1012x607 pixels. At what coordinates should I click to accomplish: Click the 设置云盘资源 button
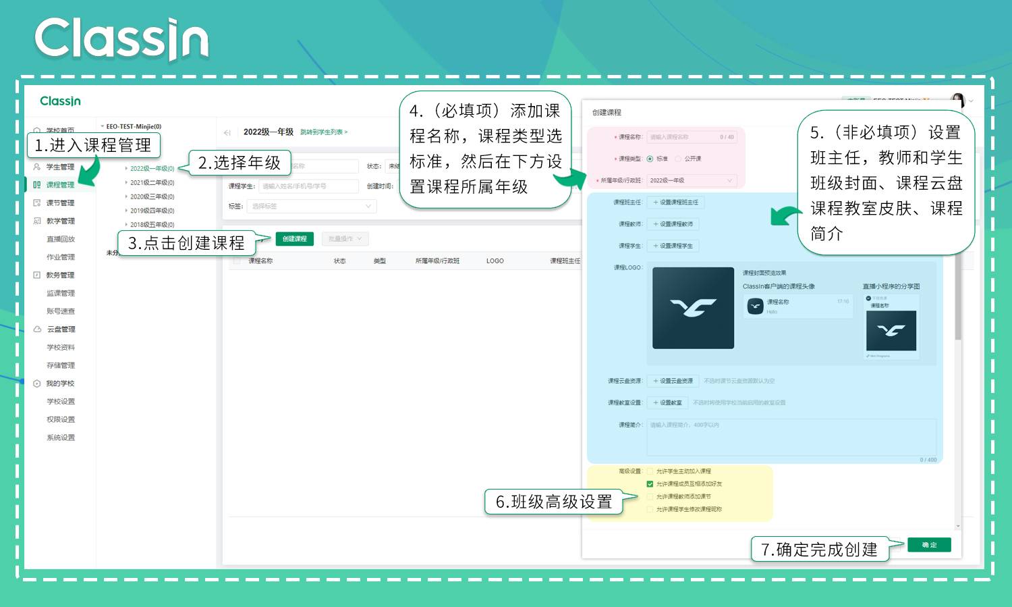tap(673, 381)
